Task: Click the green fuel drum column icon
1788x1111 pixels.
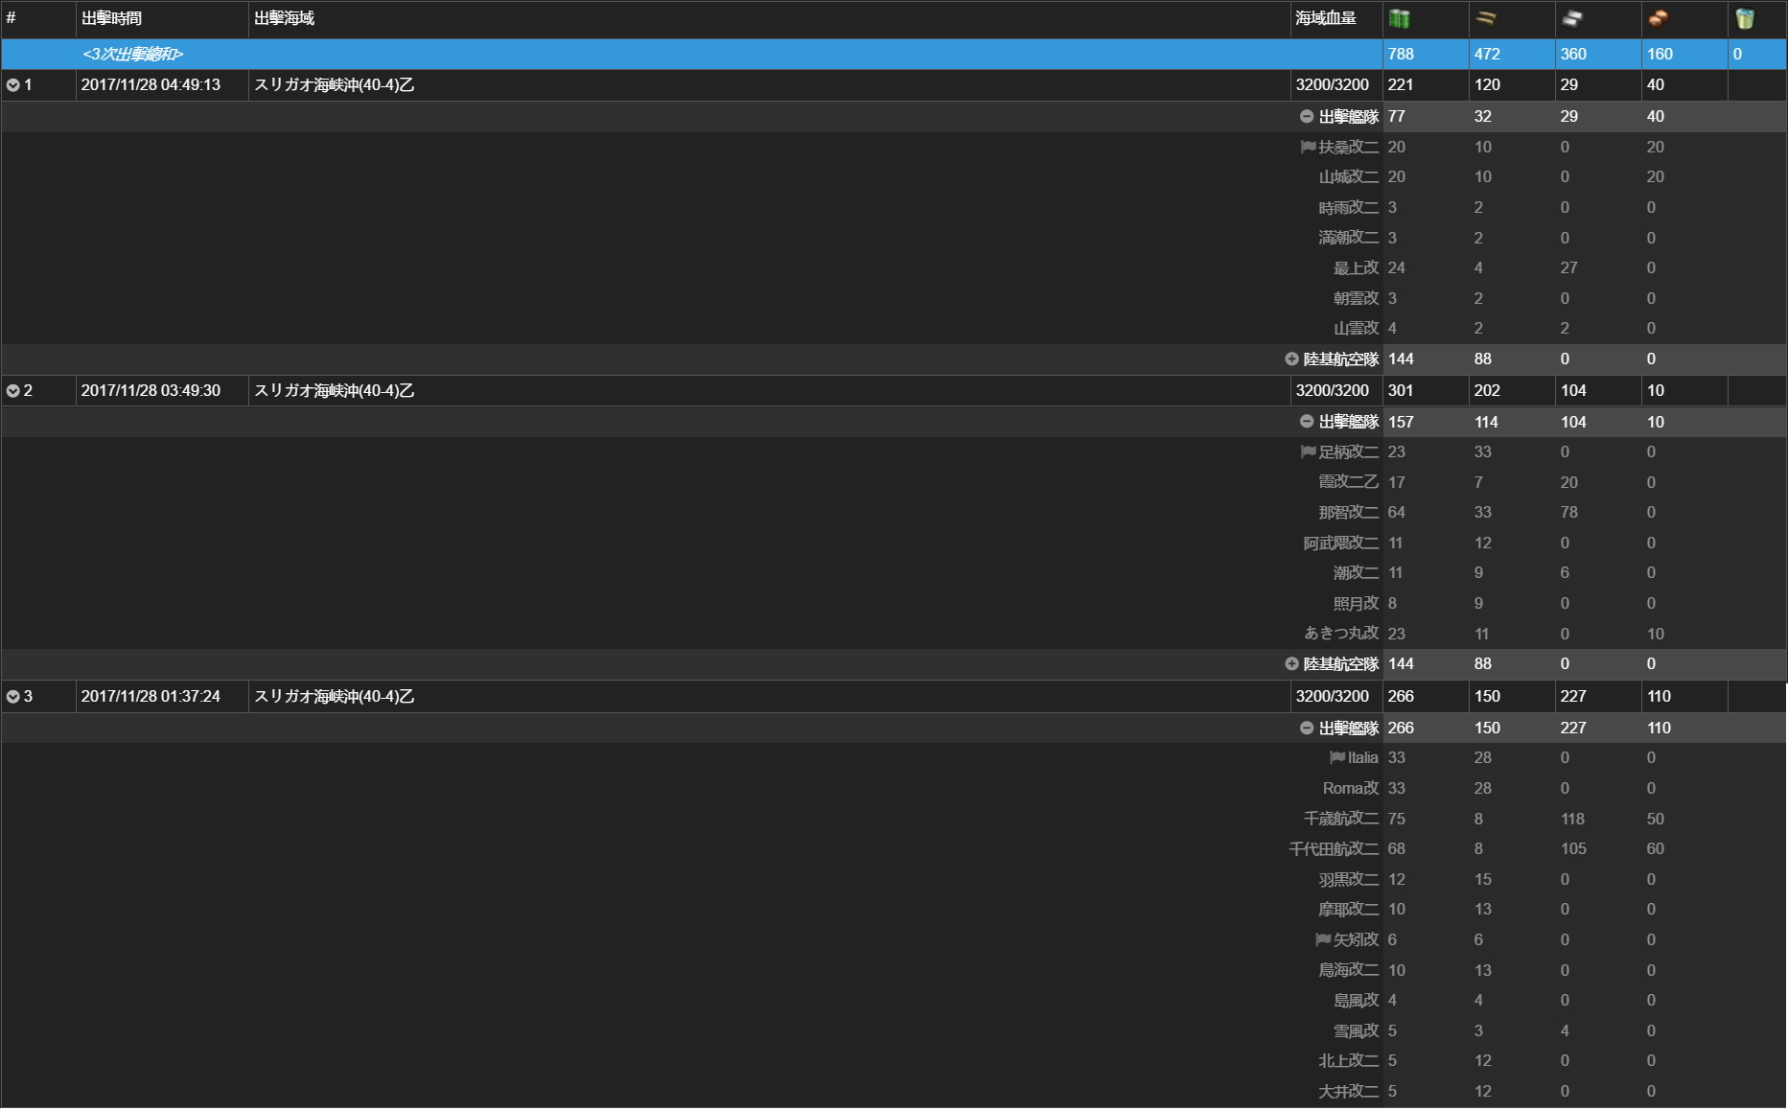Action: tap(1399, 18)
